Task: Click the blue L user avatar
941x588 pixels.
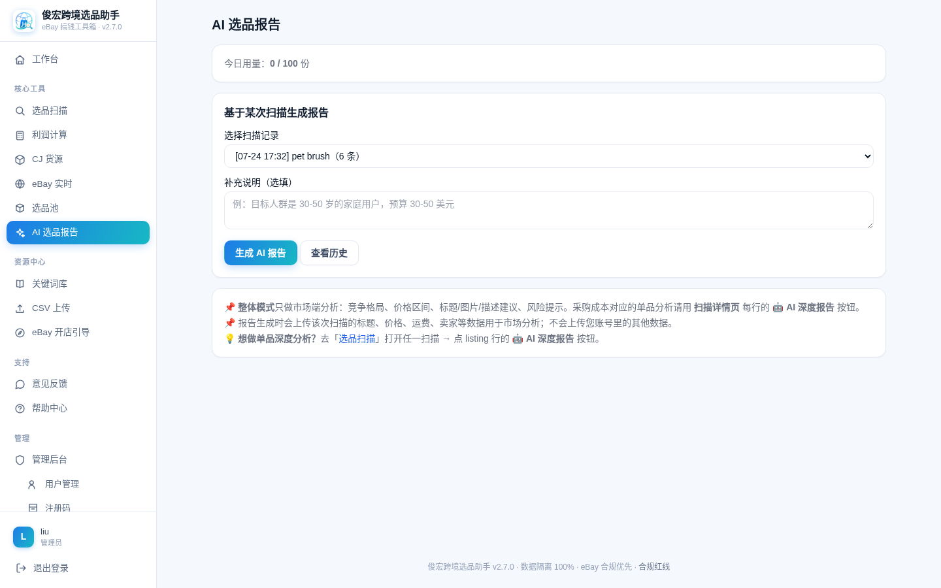Action: point(24,537)
